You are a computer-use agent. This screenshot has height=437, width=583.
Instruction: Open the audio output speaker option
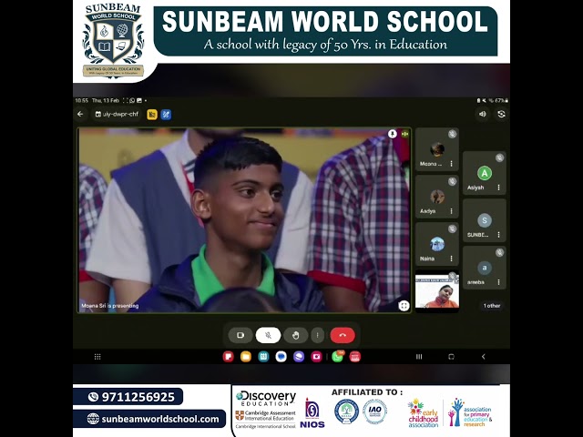[482, 114]
